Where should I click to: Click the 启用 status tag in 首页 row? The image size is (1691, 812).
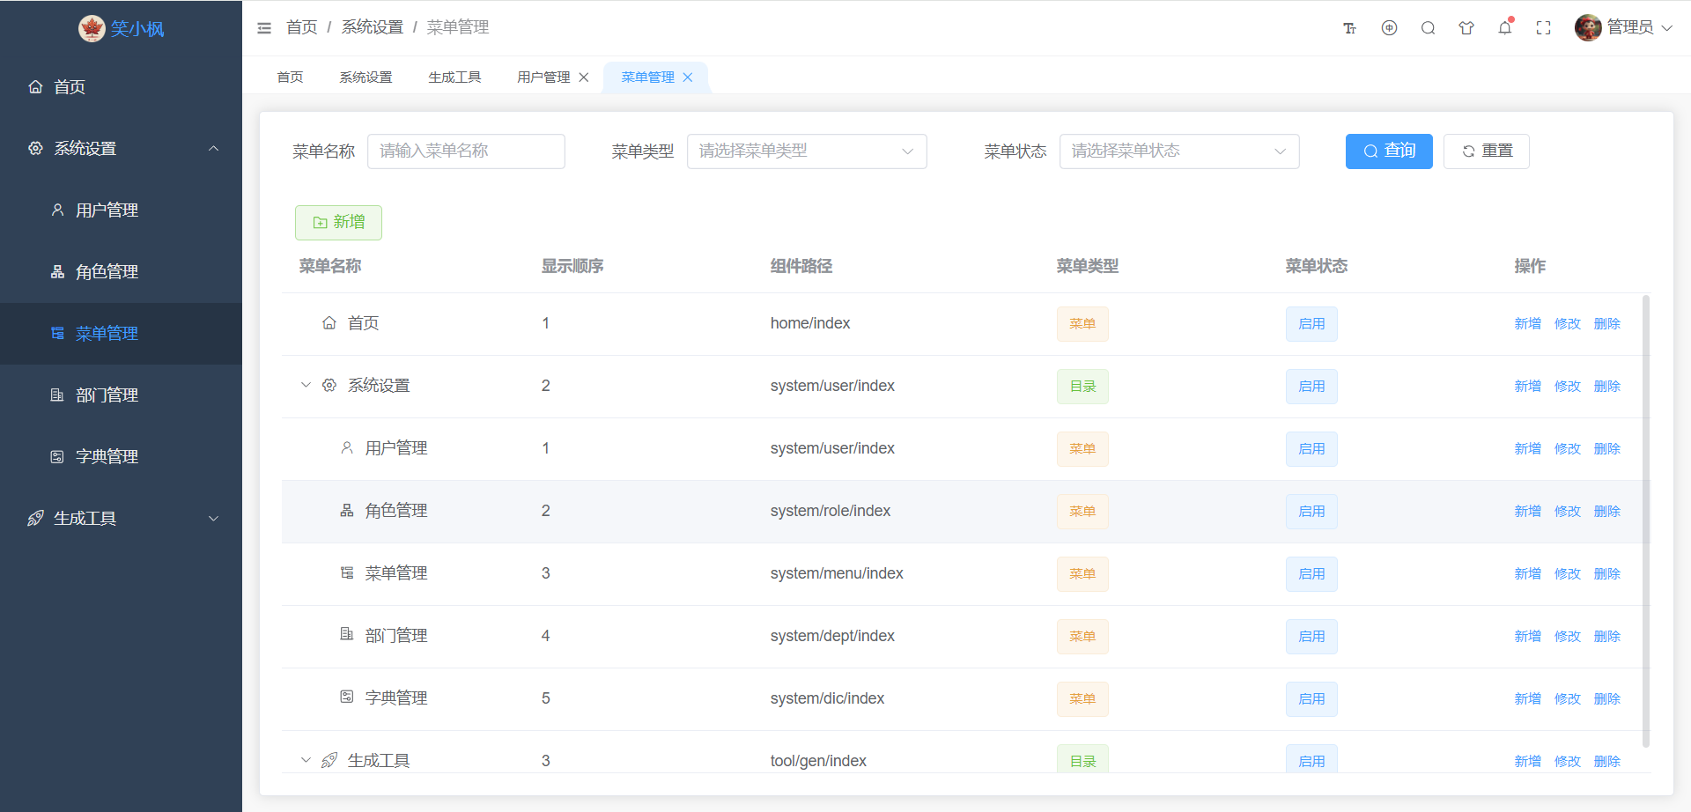click(1311, 324)
